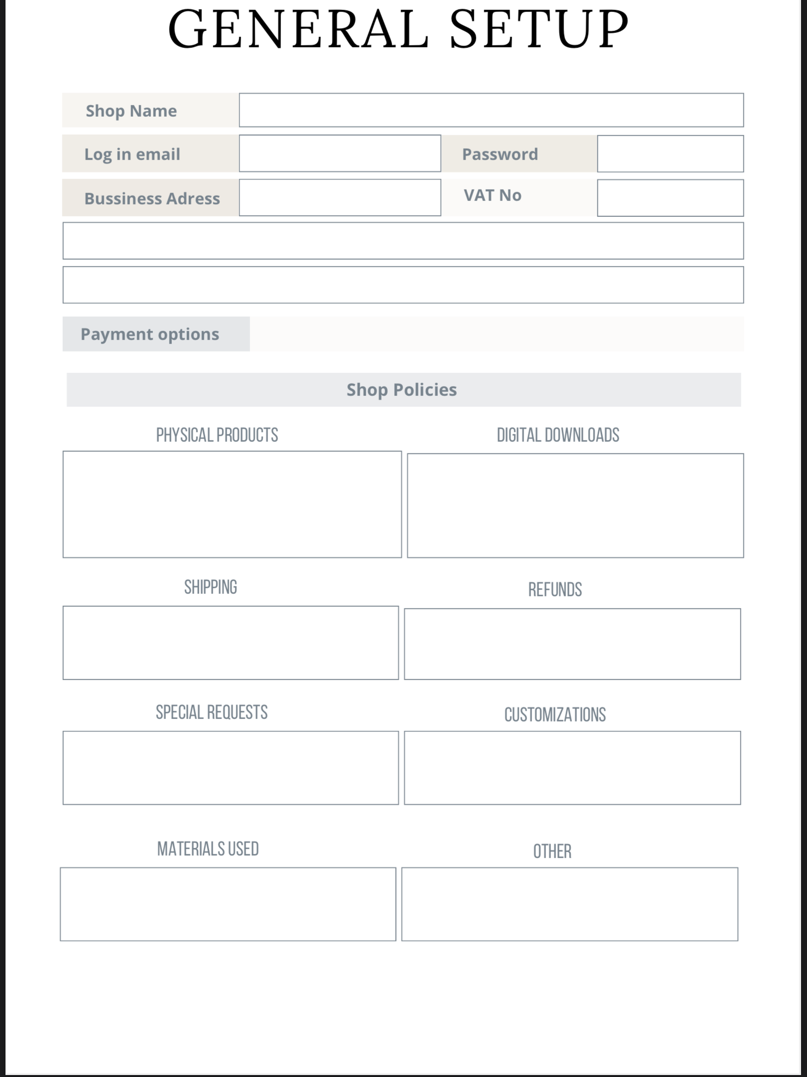The height and width of the screenshot is (1077, 807).
Task: Select the Refunds policy box
Action: [x=572, y=644]
